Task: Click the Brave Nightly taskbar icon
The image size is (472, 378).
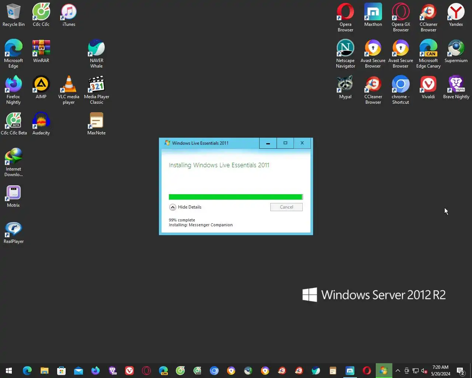Action: [112, 371]
